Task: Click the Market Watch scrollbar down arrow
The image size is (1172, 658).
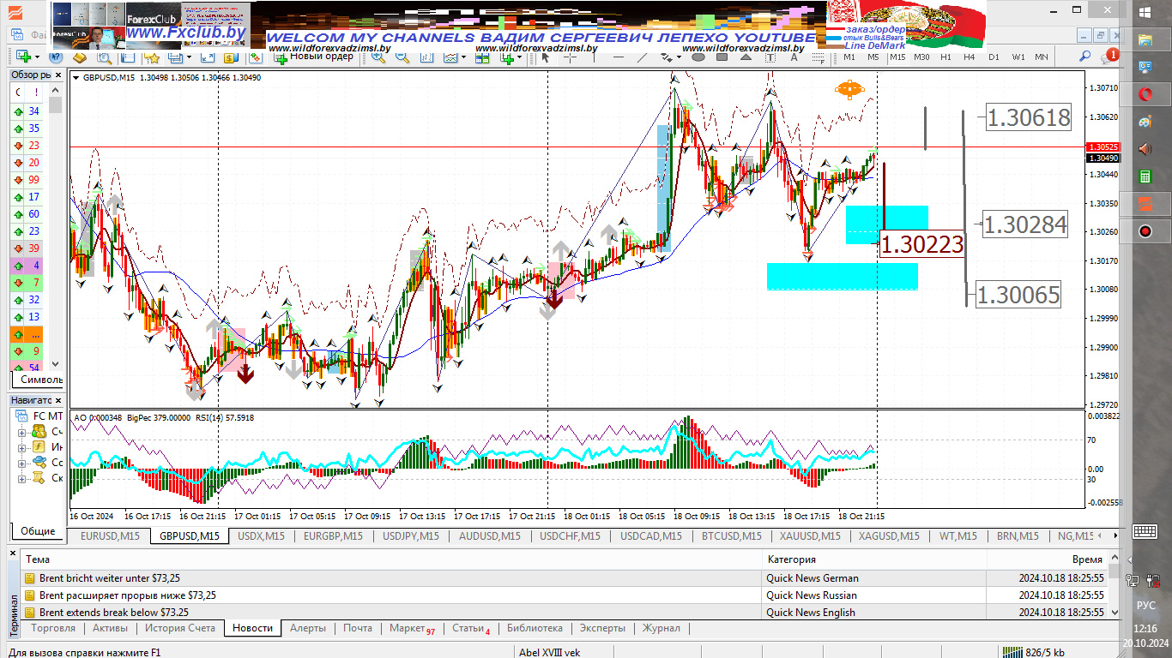Action: (56, 364)
